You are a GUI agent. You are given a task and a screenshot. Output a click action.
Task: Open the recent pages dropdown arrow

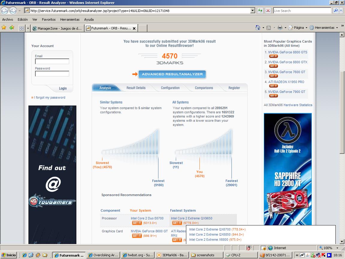coord(19,10)
